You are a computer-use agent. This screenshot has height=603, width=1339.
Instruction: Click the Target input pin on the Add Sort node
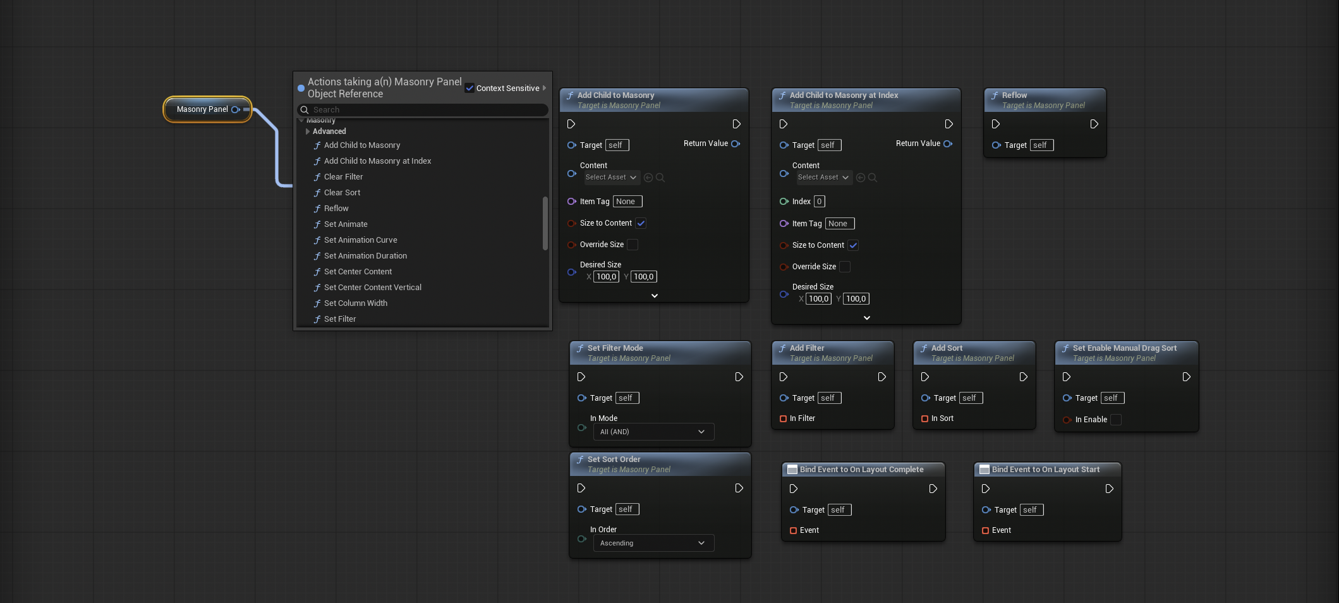(926, 398)
